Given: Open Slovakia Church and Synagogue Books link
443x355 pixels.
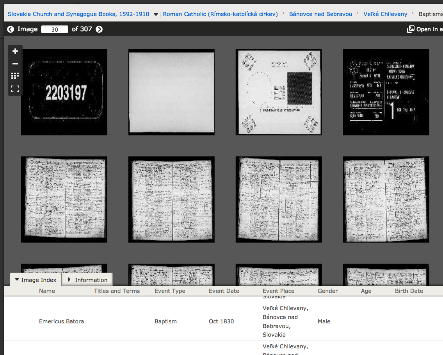Looking at the screenshot, I should (78, 14).
